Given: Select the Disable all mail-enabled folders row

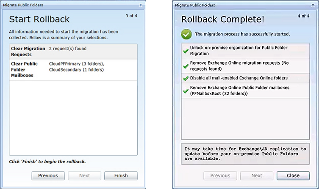Looking at the screenshot, I should coord(250,78).
